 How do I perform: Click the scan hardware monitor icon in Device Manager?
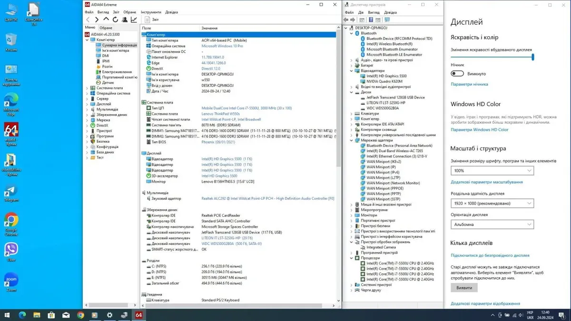tap(387, 20)
